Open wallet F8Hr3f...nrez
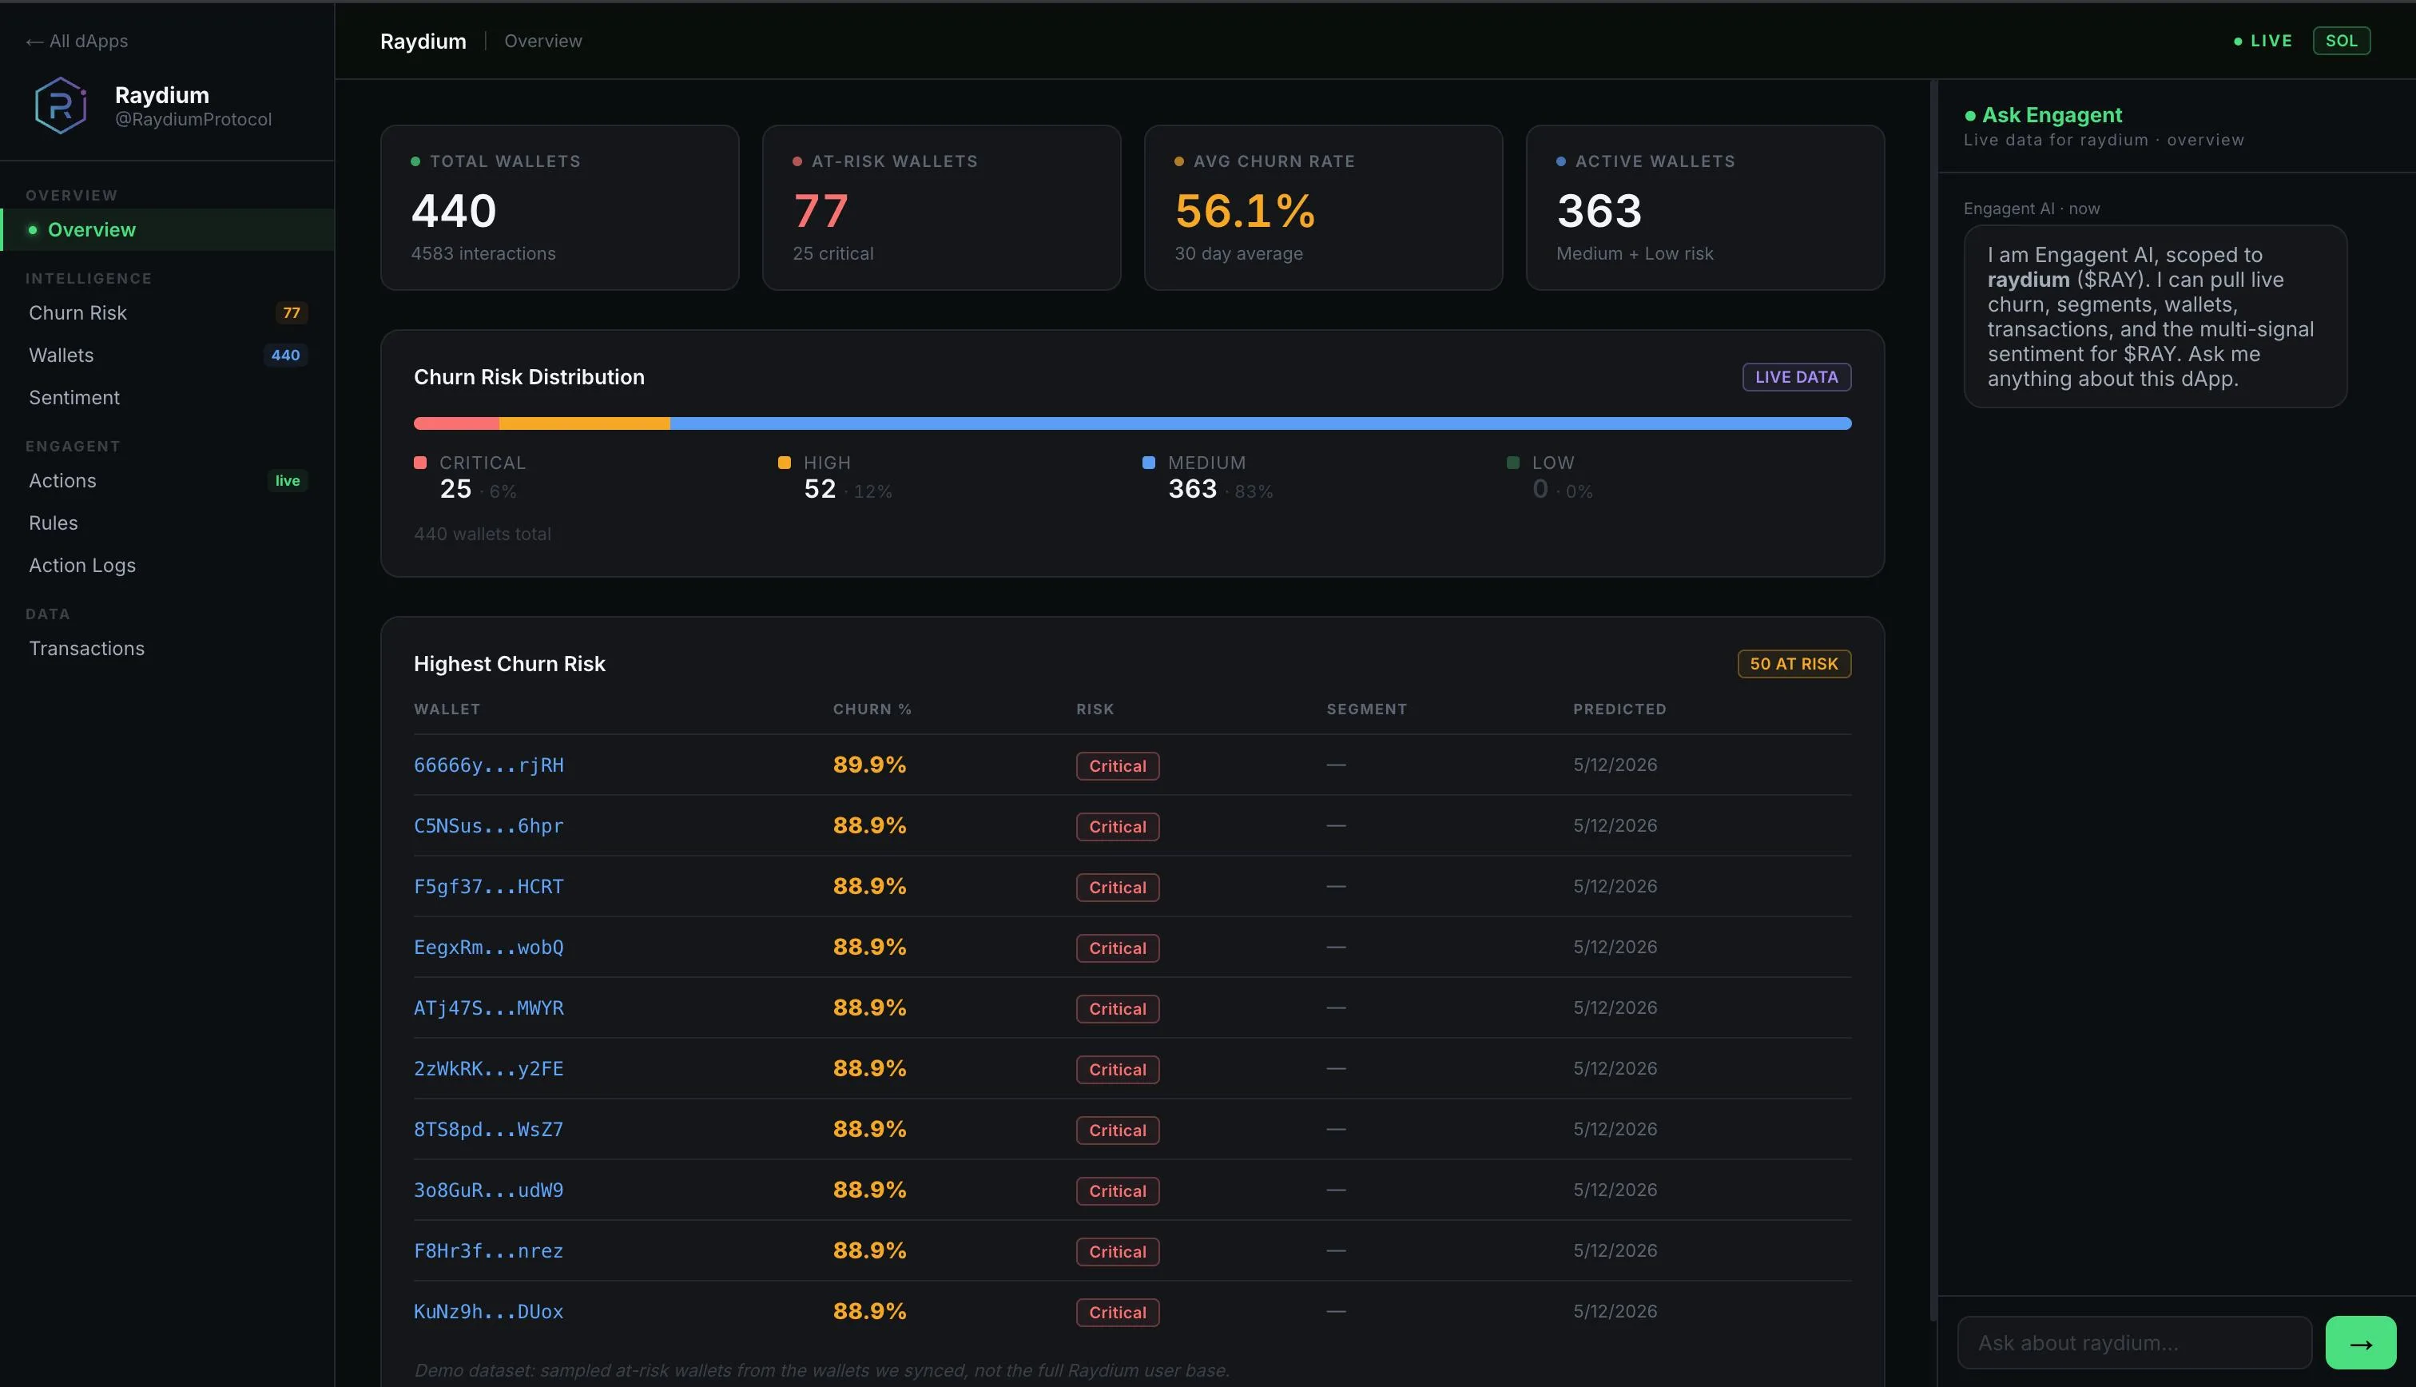The height and width of the screenshot is (1387, 2416). pyautogui.click(x=488, y=1251)
